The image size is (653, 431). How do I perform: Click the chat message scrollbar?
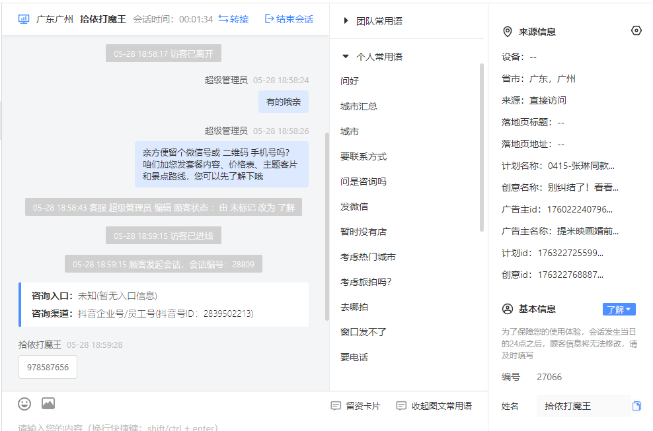[327, 227]
